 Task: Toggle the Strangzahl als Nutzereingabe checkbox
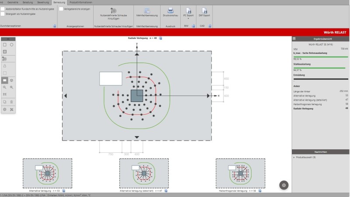pyautogui.click(x=3, y=14)
